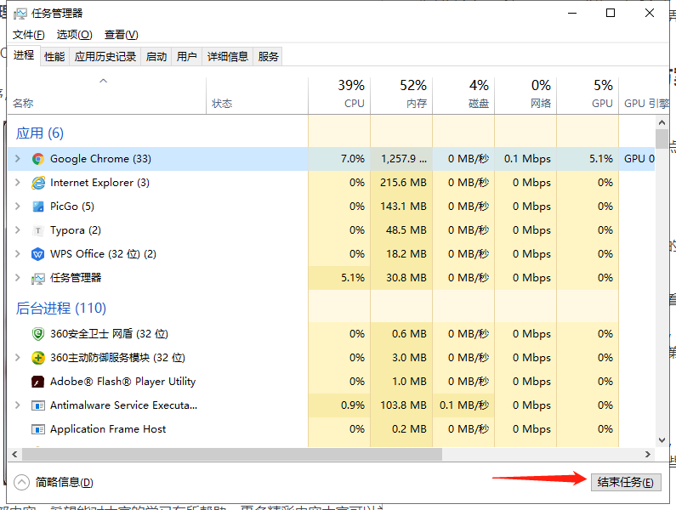This screenshot has height=510, width=676.
Task: Click Antimalware's 103.8 MB memory cell
Action: (401, 405)
